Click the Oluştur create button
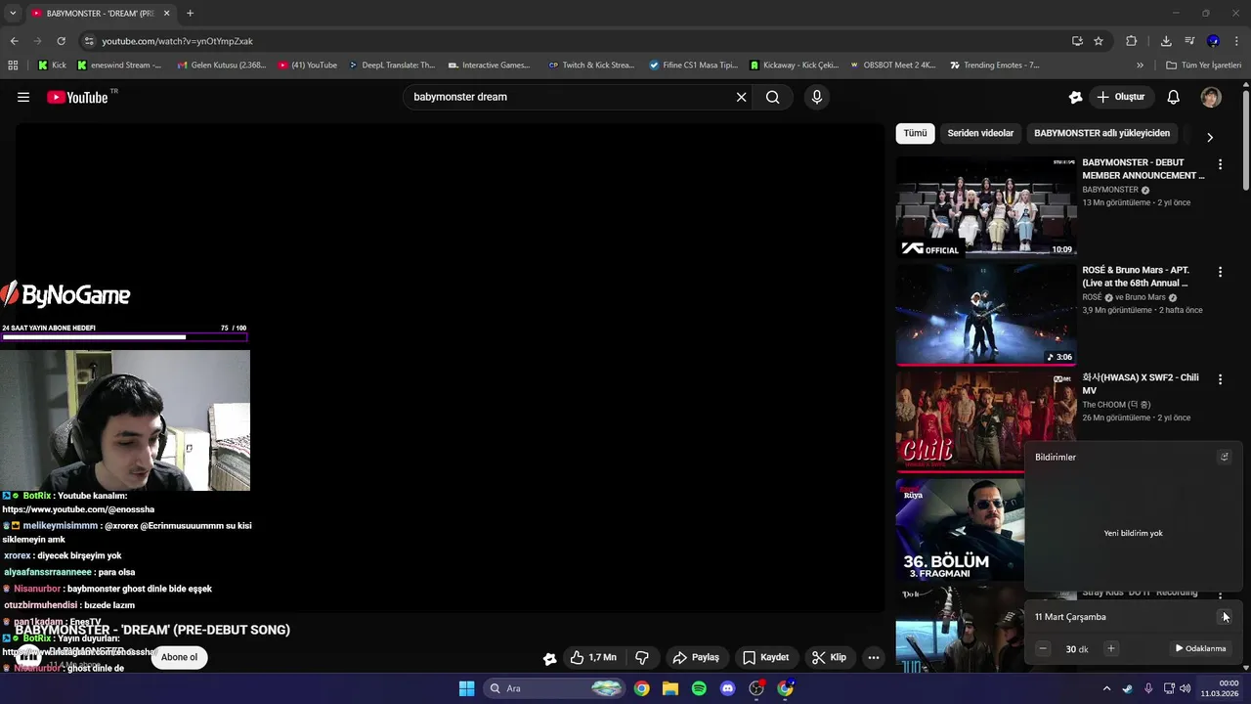 (x=1120, y=97)
